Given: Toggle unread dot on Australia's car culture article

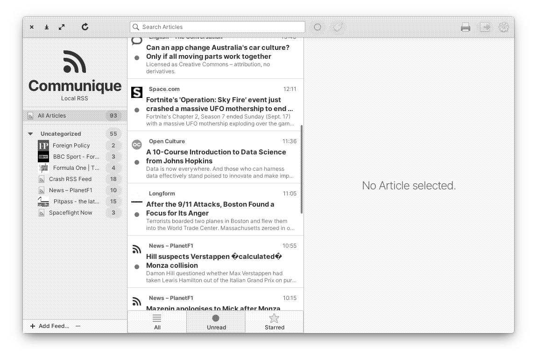Looking at the screenshot, I should (x=137, y=58).
